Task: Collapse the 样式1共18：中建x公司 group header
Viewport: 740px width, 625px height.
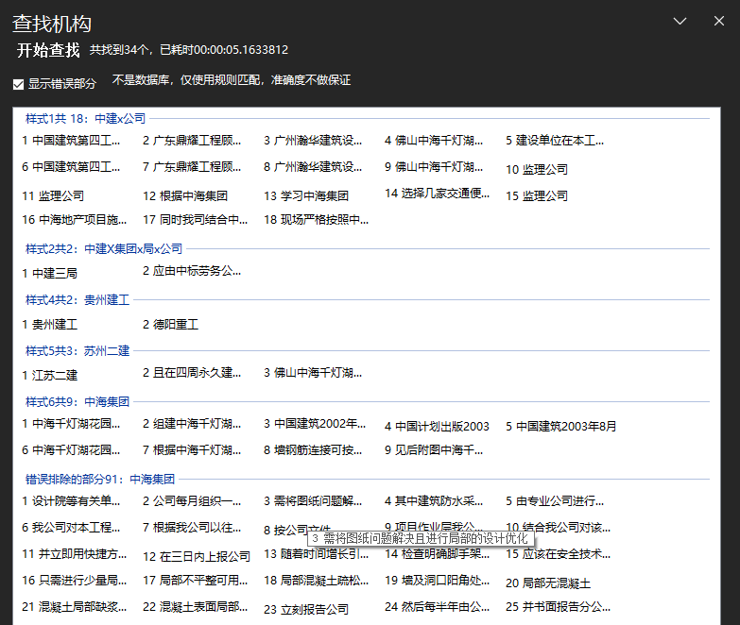Action: point(85,119)
